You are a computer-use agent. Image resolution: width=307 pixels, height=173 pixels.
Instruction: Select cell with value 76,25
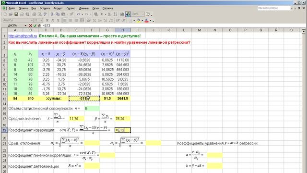click(x=123, y=119)
